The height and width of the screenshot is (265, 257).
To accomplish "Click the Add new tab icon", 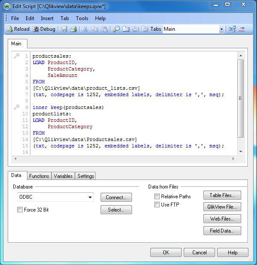I will pyautogui.click(x=126, y=29).
